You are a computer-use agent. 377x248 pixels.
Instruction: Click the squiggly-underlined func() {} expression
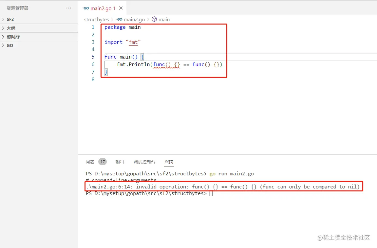pyautogui.click(x=166, y=64)
